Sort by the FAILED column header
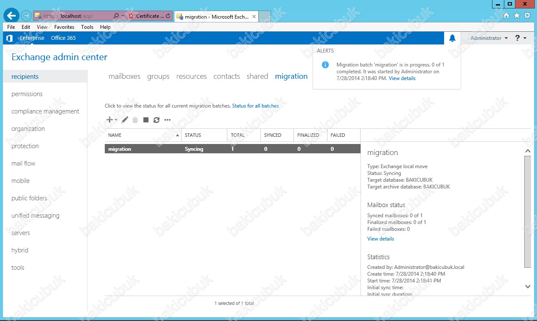537x321 pixels. pyautogui.click(x=344, y=135)
